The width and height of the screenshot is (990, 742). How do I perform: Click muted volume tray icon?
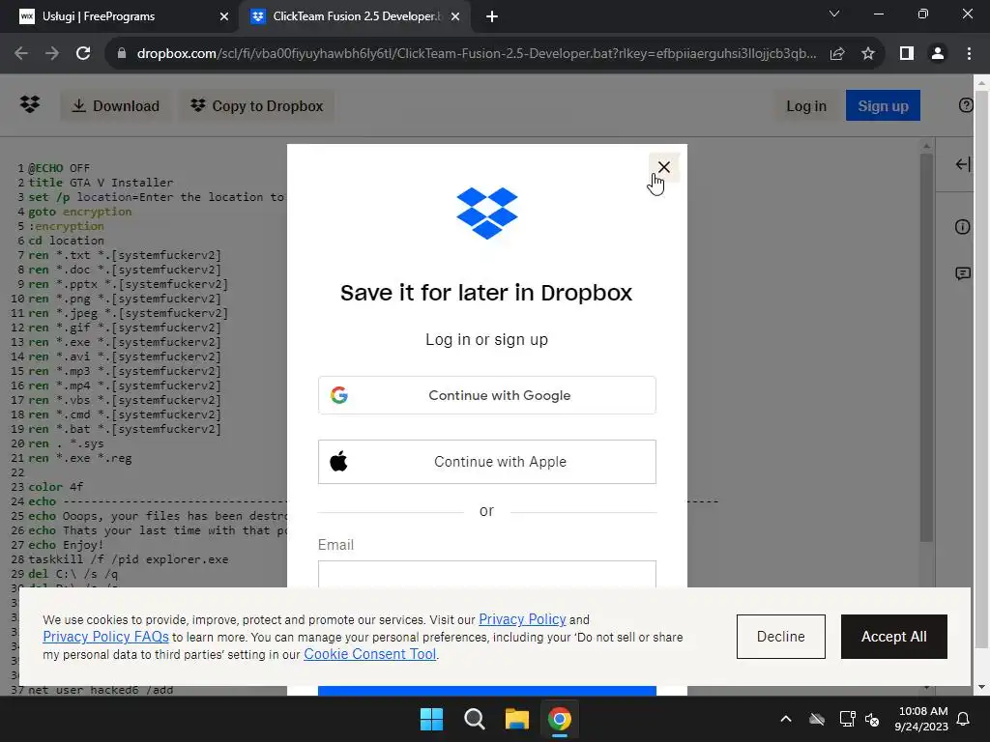(872, 719)
